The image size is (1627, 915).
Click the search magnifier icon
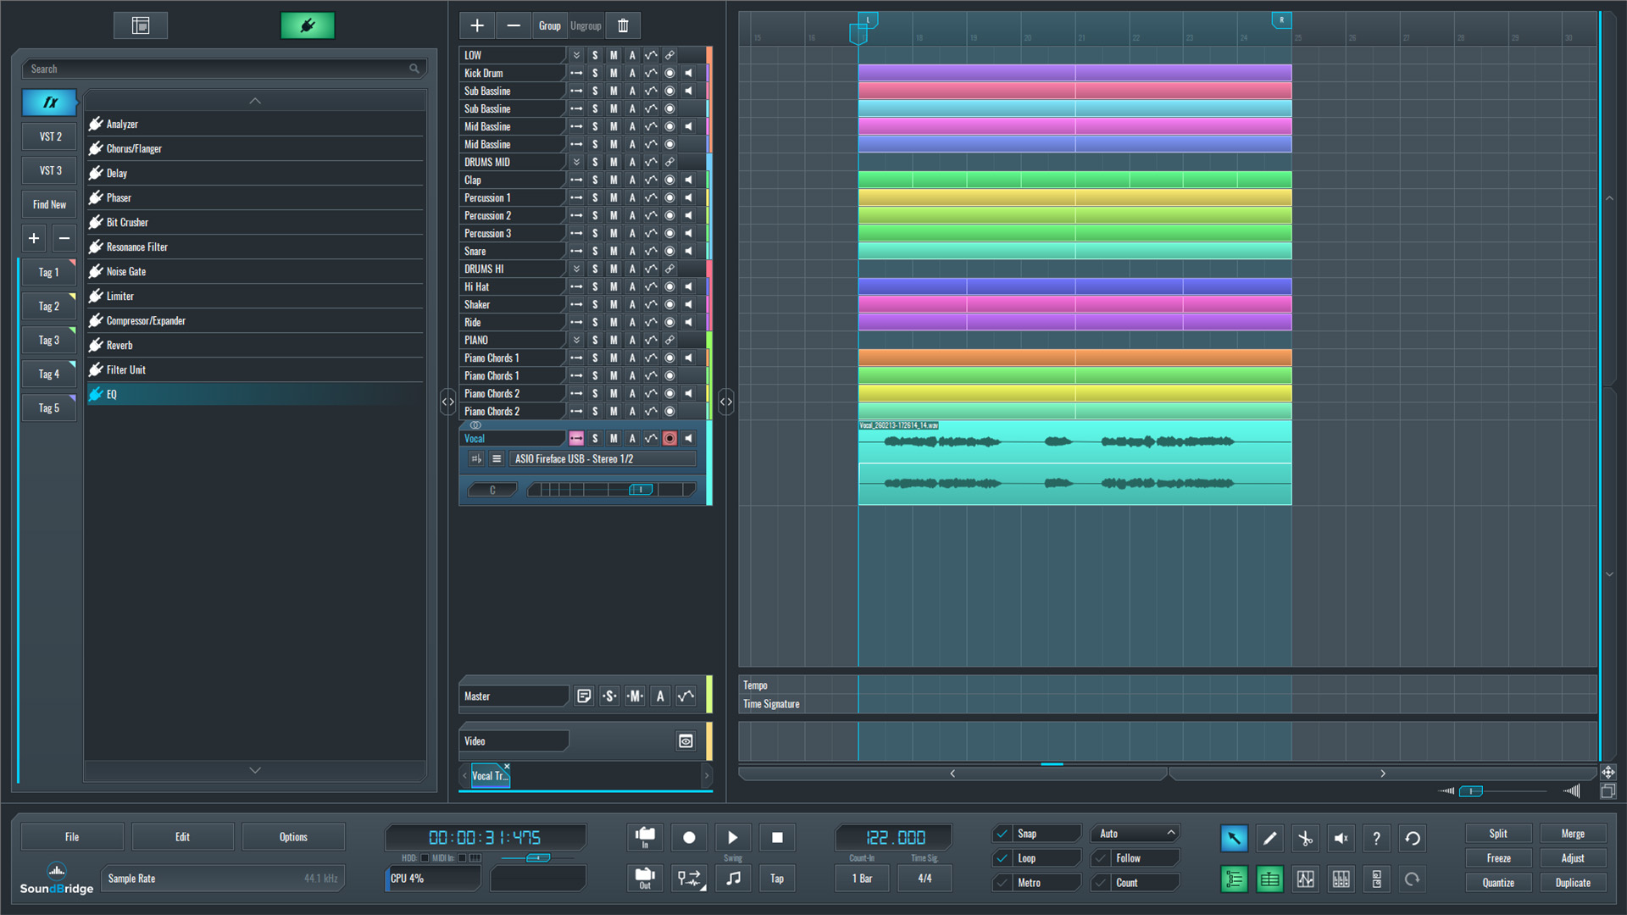coord(414,69)
